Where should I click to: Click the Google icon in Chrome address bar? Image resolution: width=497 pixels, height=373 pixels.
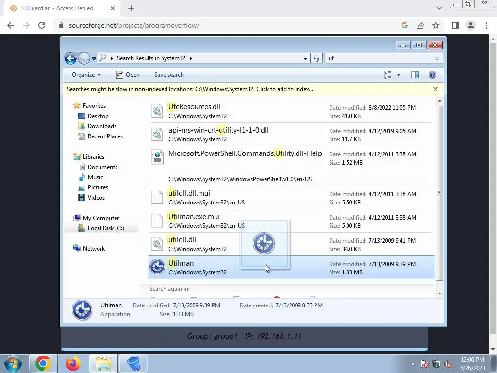[x=404, y=25]
